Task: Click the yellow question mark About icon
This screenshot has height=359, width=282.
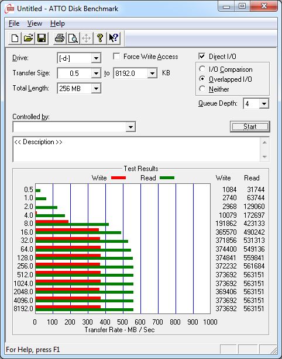Action: pos(100,38)
